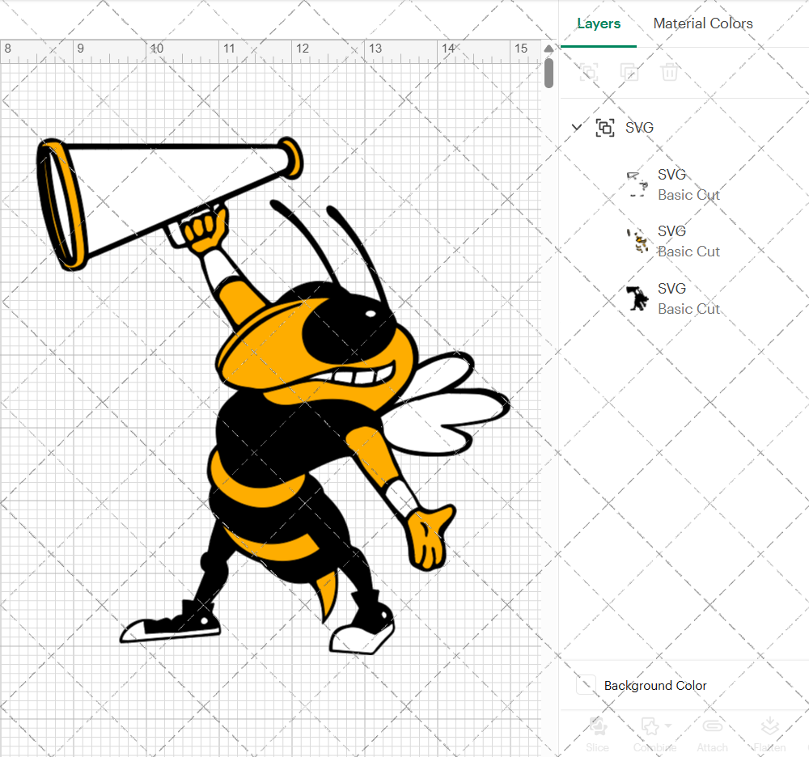
Task: Select the white megaphone SVG layer thumbnail
Action: (x=637, y=184)
